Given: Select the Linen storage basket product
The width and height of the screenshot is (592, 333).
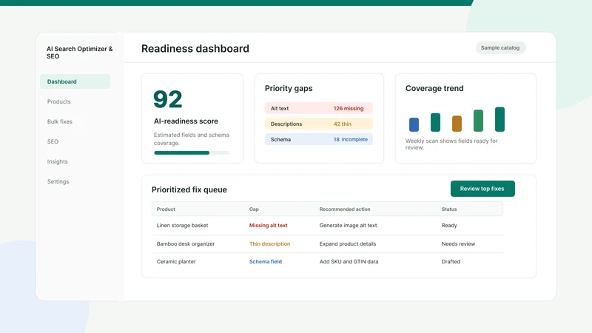Looking at the screenshot, I should 182,226.
